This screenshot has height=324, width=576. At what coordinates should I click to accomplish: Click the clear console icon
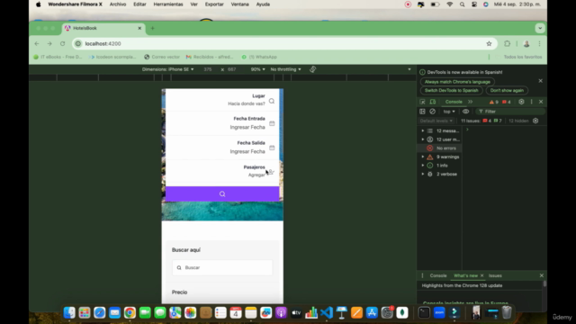click(x=432, y=112)
